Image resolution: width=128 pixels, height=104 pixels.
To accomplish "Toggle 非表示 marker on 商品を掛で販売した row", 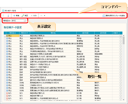I will tap(121, 38).
